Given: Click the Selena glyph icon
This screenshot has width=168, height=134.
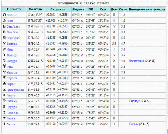Looking at the screenshot, I should tap(4, 101).
